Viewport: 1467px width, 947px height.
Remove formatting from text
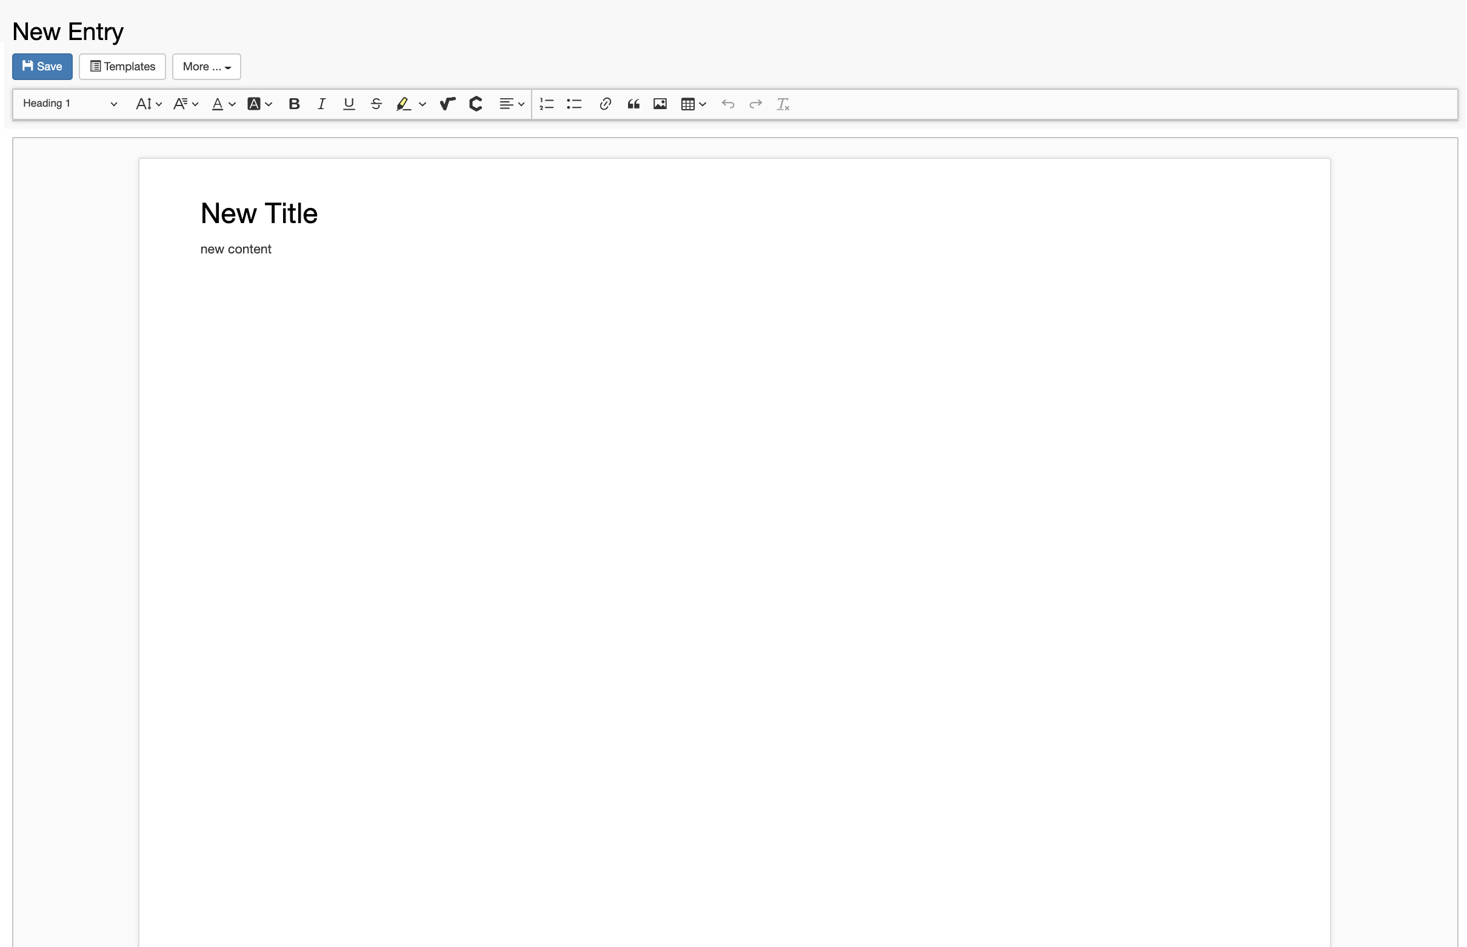point(783,104)
